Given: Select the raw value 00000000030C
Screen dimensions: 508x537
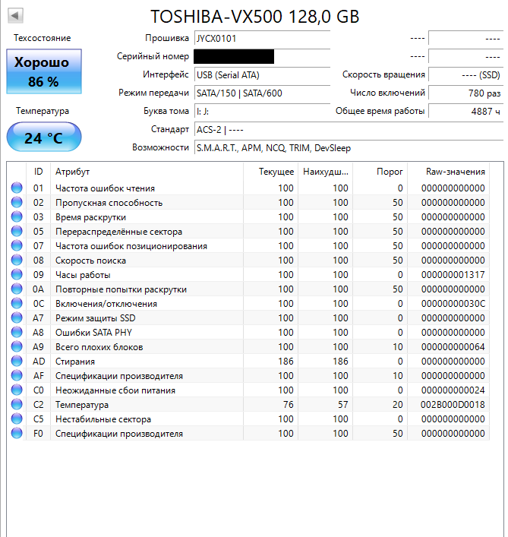Looking at the screenshot, I should pyautogui.click(x=453, y=303).
